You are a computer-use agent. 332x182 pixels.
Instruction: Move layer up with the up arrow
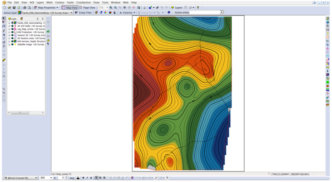[37, 19]
